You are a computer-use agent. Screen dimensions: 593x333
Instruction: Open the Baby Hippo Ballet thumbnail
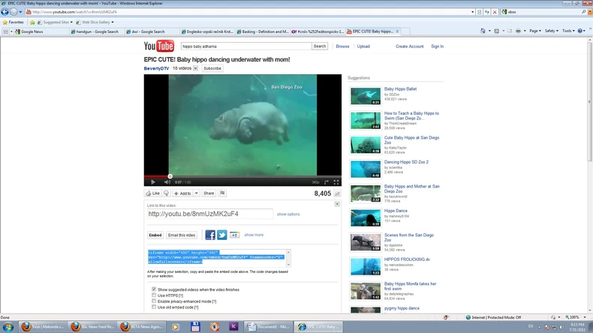tap(366, 96)
